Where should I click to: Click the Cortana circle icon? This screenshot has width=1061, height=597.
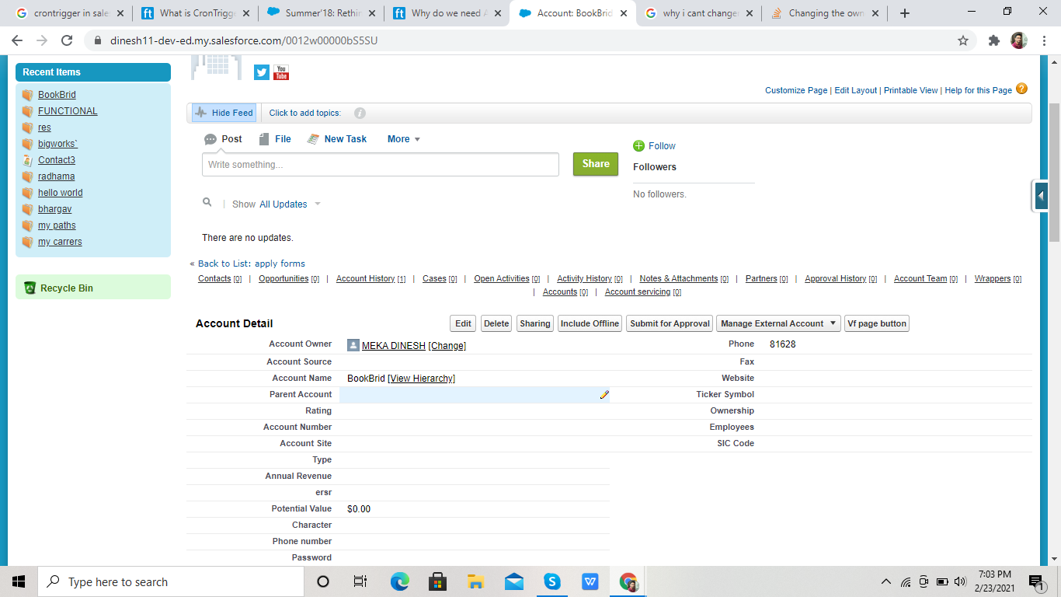pos(324,581)
